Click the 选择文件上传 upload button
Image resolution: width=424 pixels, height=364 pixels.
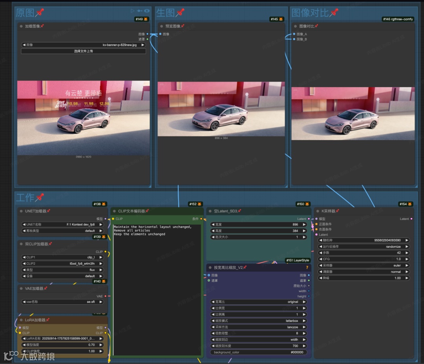(83, 51)
